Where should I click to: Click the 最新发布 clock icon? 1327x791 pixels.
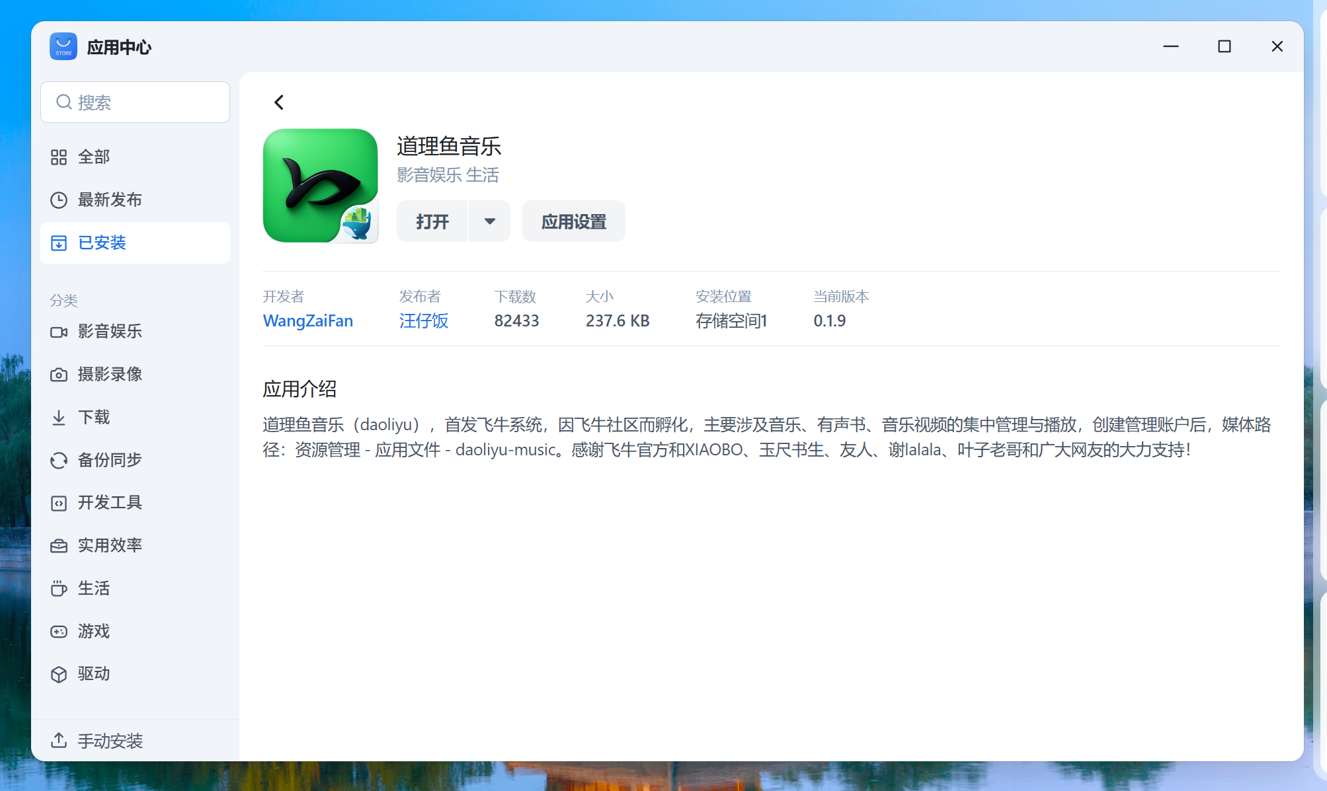[59, 200]
